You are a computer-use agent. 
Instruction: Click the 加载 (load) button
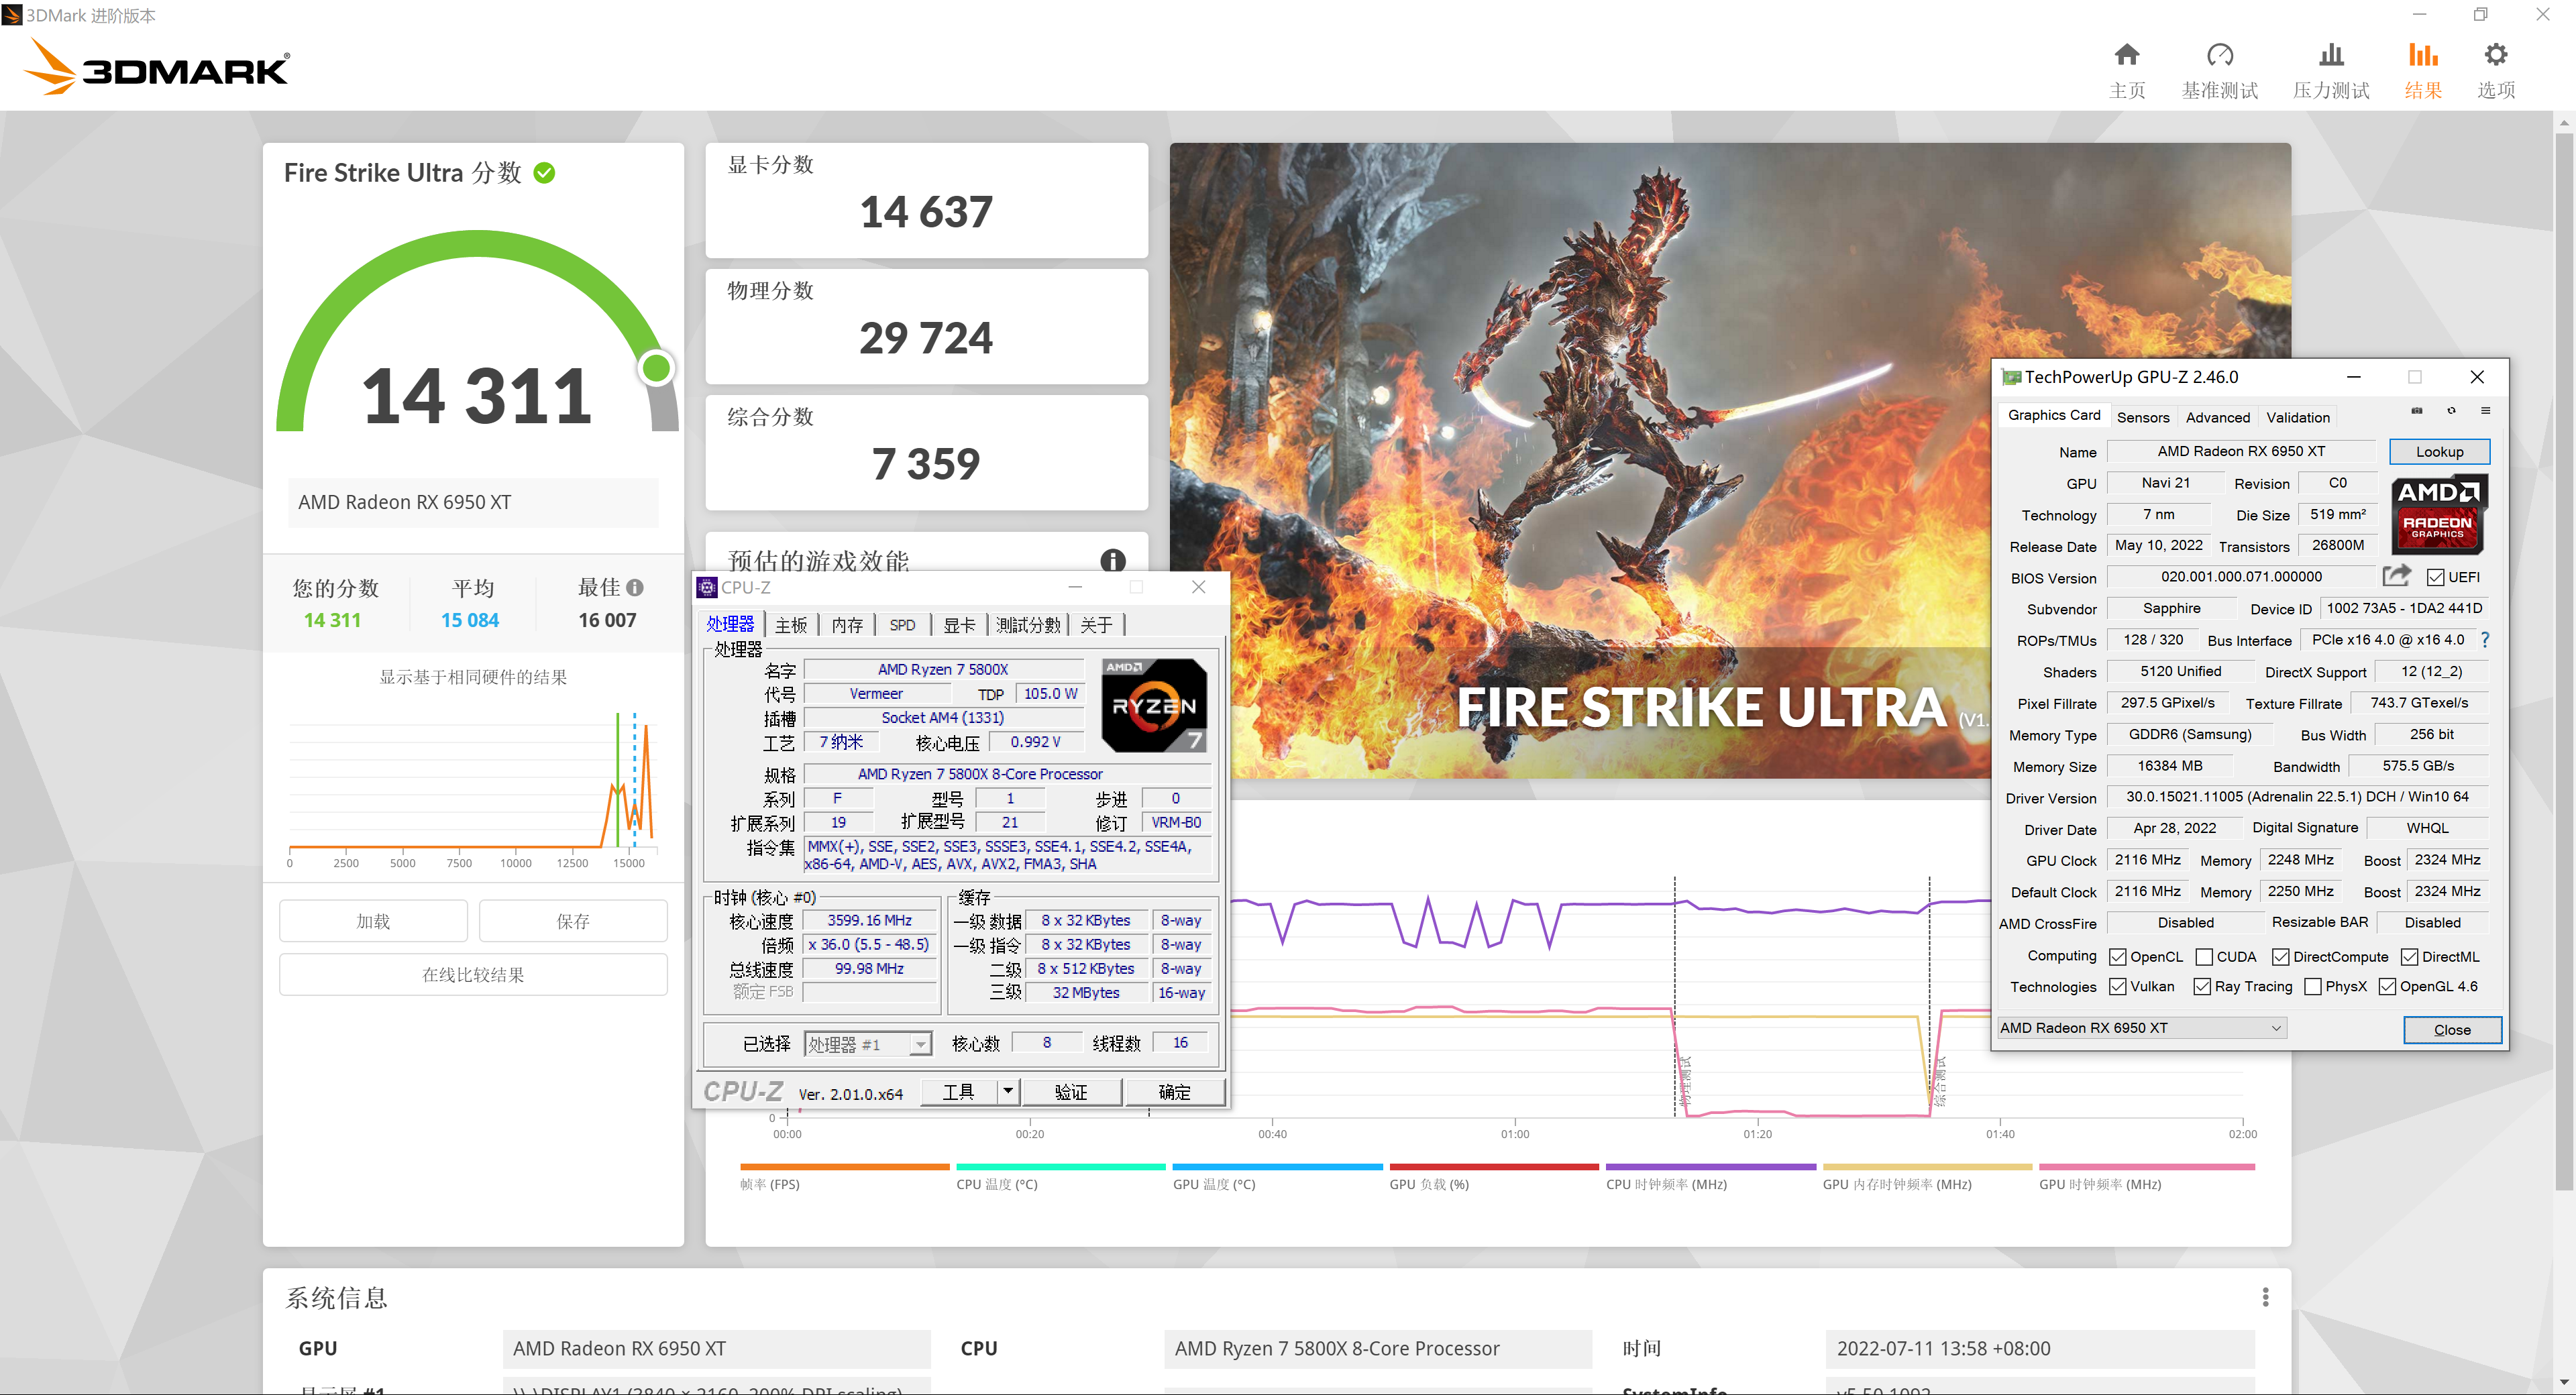(373, 920)
